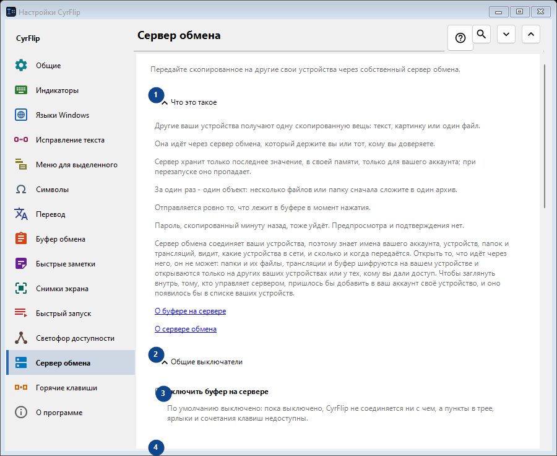Click the line Она идёт через сервер обмена
Image resolution: width=557 pixels, height=456 pixels.
click(x=295, y=144)
